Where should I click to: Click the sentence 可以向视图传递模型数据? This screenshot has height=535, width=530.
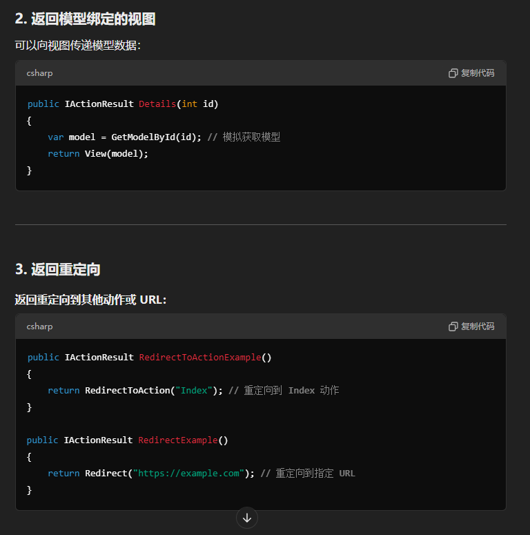click(x=77, y=46)
